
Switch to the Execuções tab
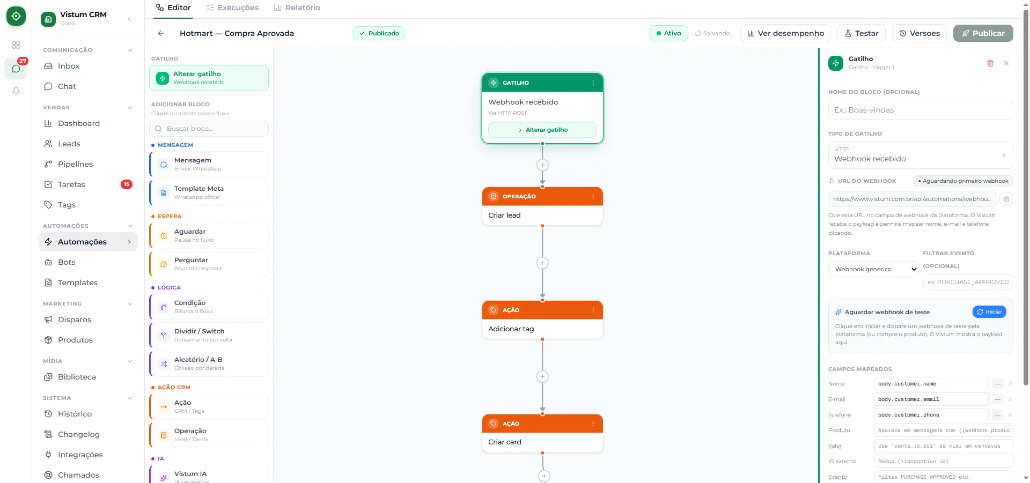tap(232, 8)
